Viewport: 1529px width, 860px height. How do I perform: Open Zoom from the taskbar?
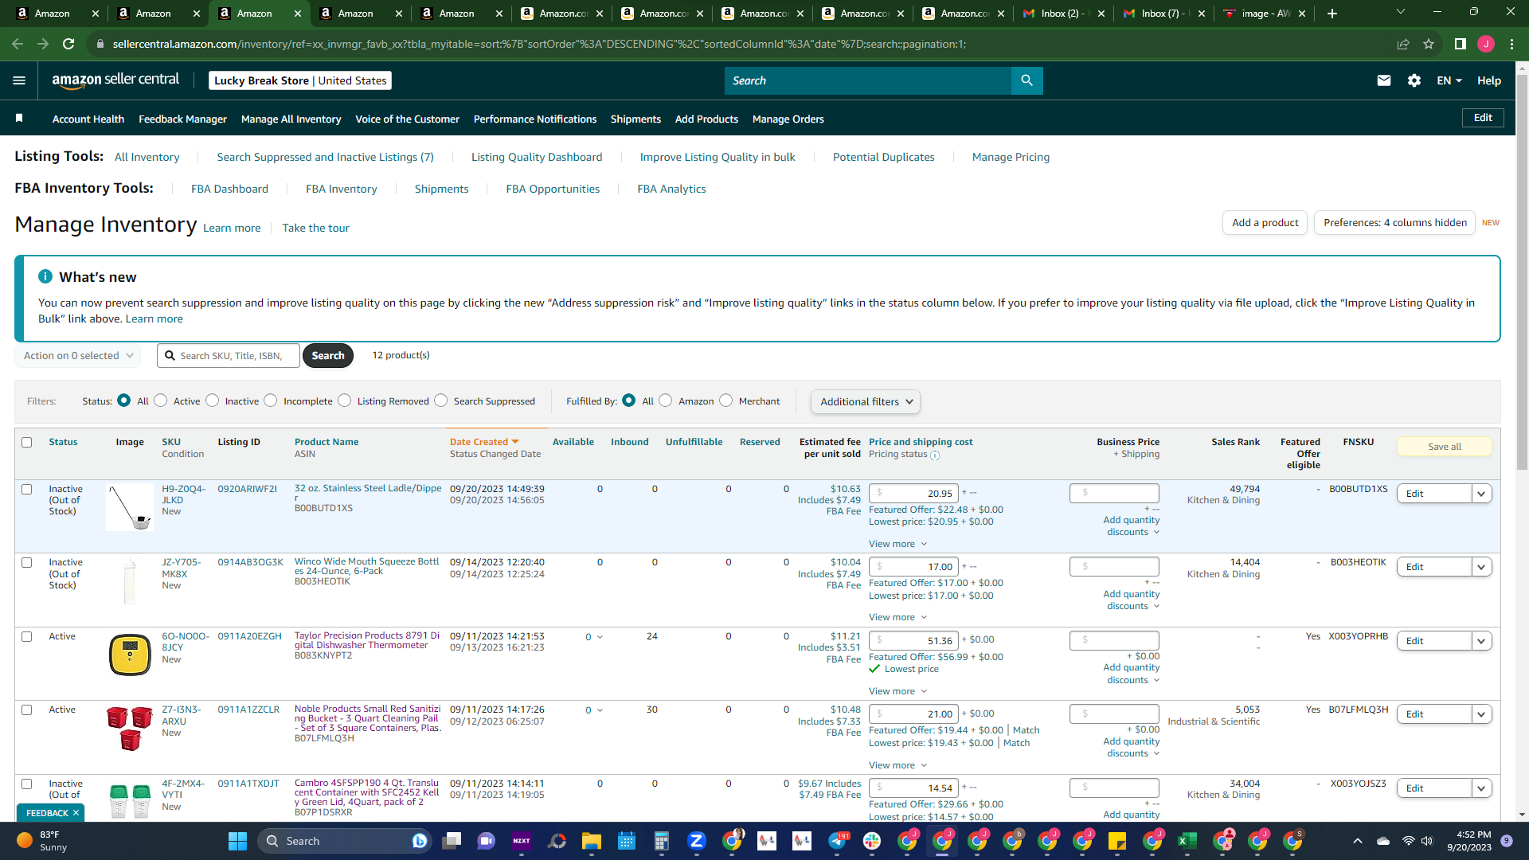[697, 841]
